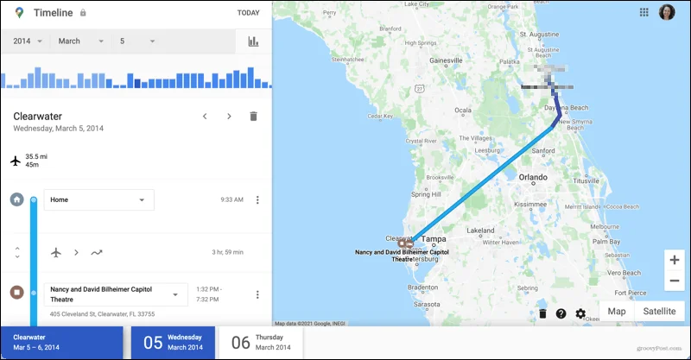Jump to TODAY in the timeline
The width and height of the screenshot is (691, 360).
tap(248, 13)
